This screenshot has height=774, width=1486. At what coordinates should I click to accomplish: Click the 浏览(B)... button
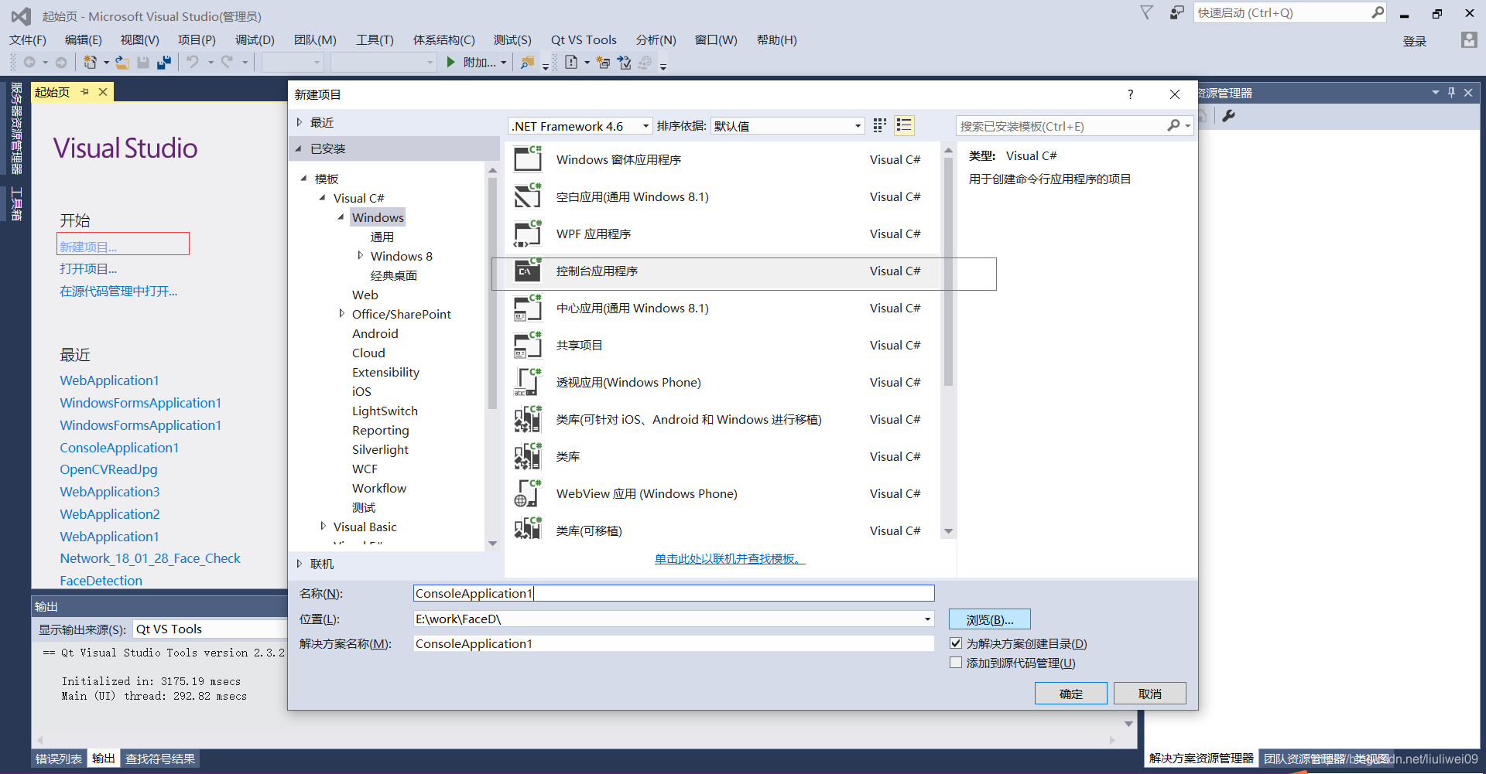click(990, 619)
